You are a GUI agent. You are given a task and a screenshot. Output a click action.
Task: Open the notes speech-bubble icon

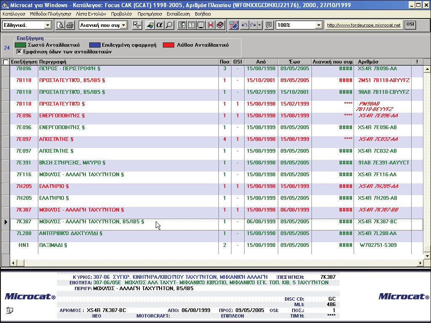coord(269,25)
